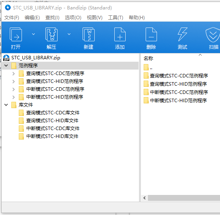Open the 视图(V) menu
This screenshot has height=215, width=220.
(x=95, y=18)
